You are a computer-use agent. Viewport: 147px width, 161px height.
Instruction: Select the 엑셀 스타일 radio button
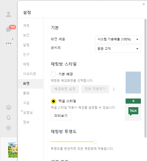[x=54, y=101]
